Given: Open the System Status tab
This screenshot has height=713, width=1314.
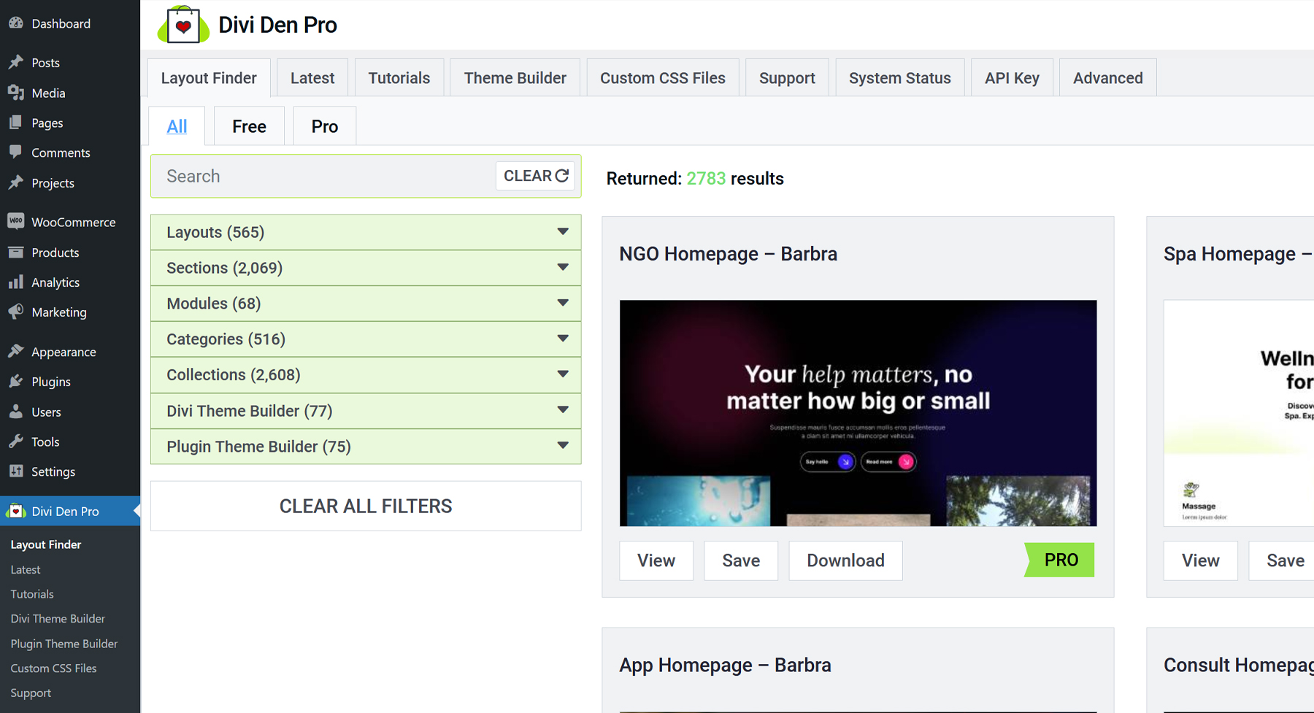Looking at the screenshot, I should (x=900, y=78).
